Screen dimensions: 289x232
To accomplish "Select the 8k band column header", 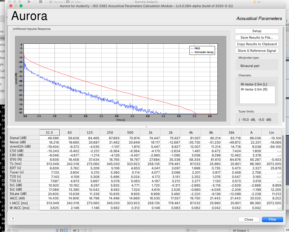I will click(211, 132).
